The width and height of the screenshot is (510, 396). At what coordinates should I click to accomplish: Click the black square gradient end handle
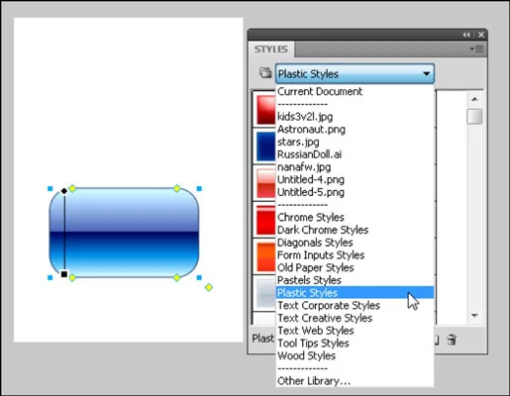(x=64, y=274)
